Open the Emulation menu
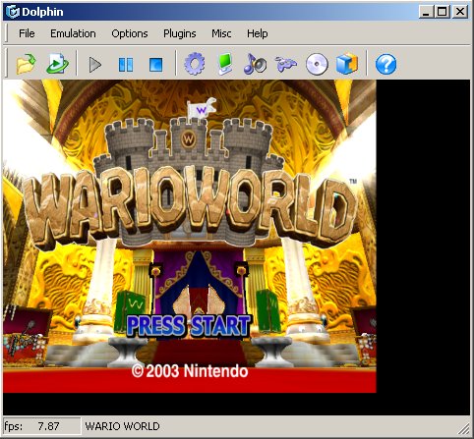The image size is (474, 439). coord(73,33)
